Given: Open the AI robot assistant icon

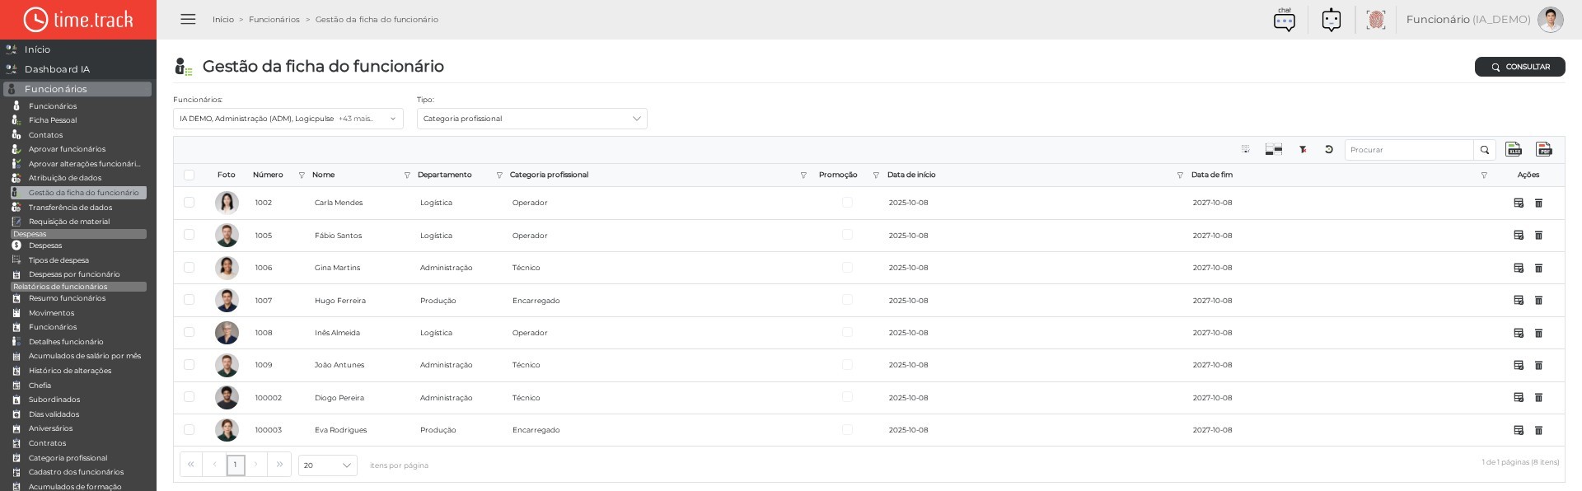Looking at the screenshot, I should pos(1332,20).
